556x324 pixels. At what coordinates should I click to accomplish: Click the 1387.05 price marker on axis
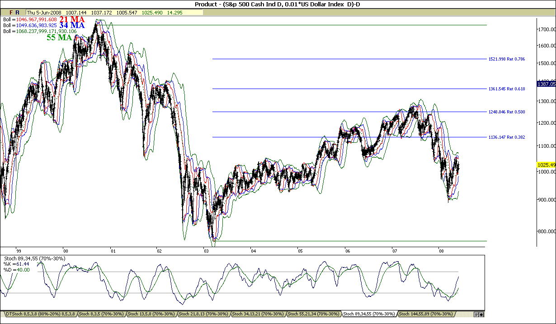pos(546,84)
